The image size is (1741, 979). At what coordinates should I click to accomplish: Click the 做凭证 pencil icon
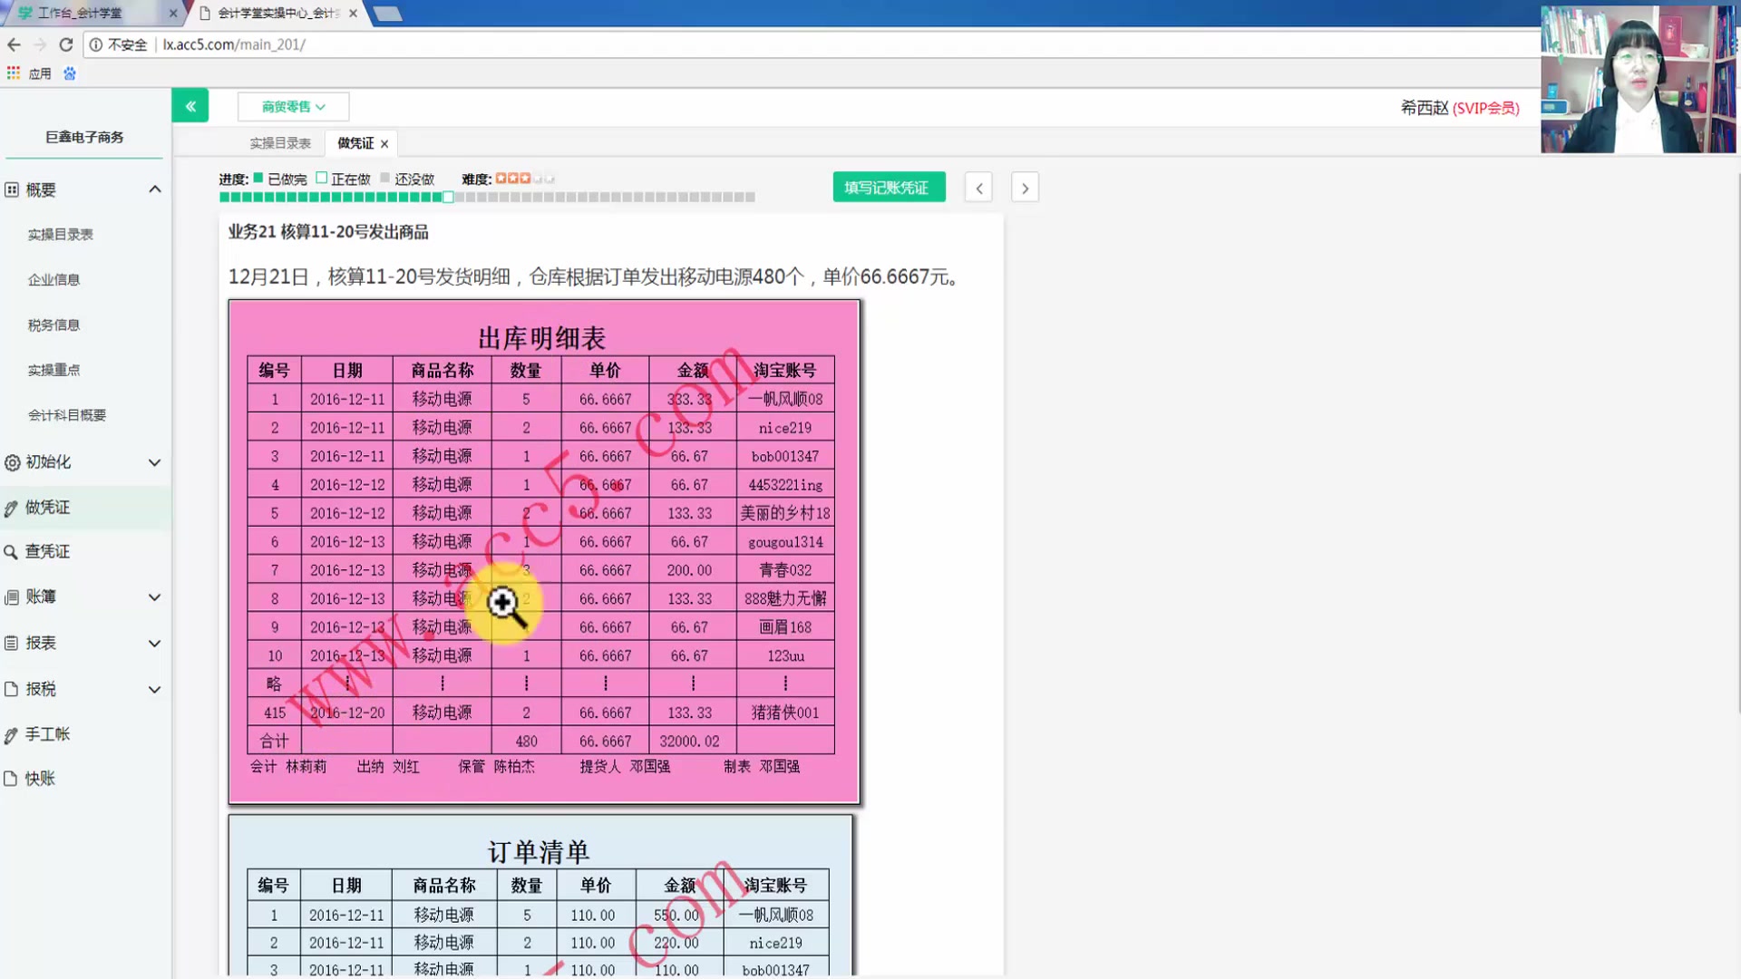tap(11, 508)
